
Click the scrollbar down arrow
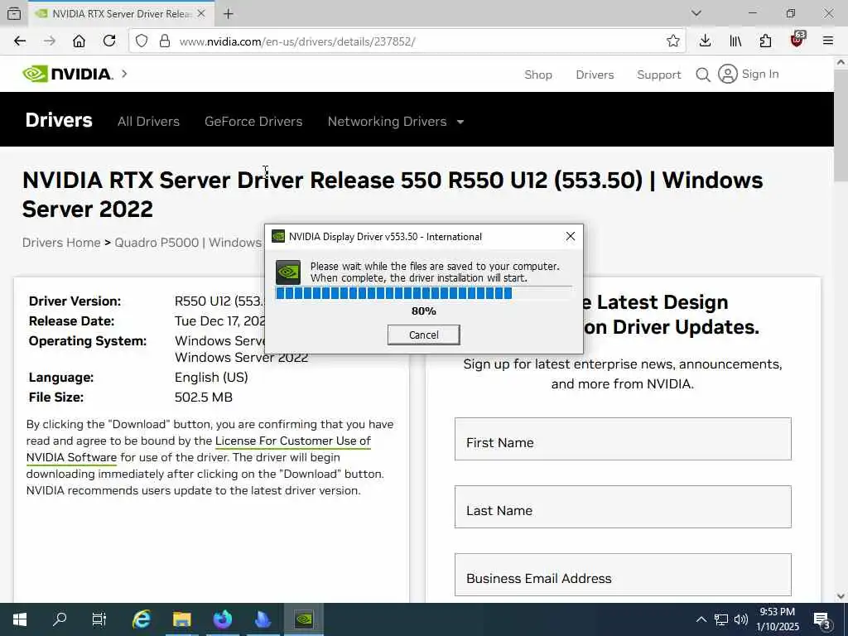point(841,596)
